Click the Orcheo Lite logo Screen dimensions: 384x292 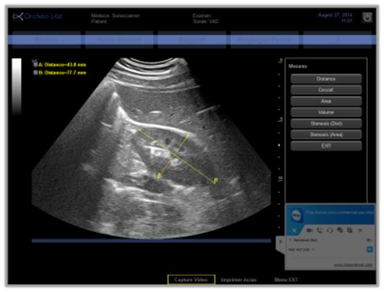point(37,17)
